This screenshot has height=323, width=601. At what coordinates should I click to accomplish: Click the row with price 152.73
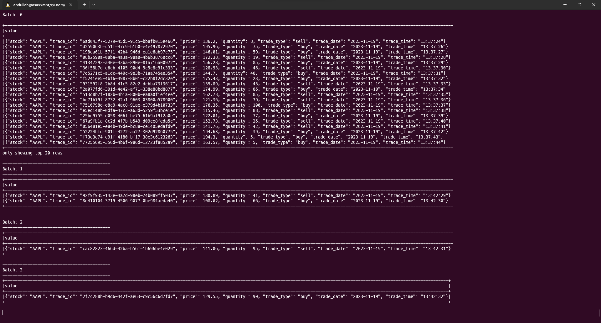228,121
